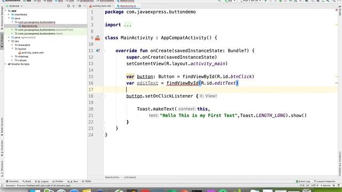Close the MainActivity.kt tab
Screen dimensions: 342x192
pyautogui.click(x=138, y=6)
